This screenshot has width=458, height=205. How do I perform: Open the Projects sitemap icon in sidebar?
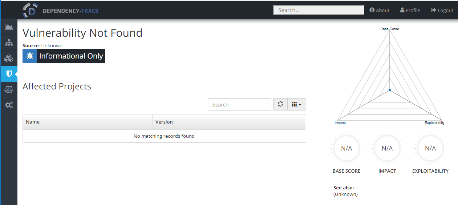tap(9, 43)
